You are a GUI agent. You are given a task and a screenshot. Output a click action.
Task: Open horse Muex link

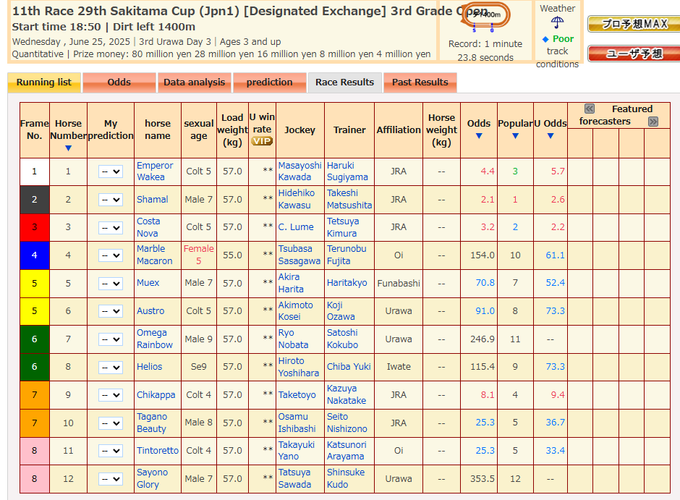coord(148,283)
